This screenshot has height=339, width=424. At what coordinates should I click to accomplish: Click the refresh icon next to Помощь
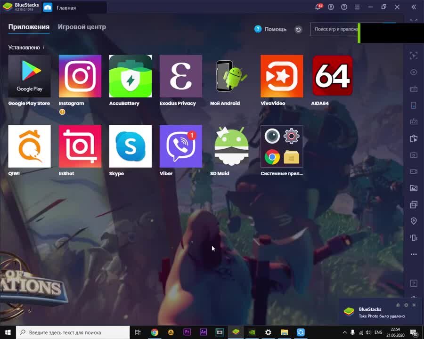click(x=298, y=30)
